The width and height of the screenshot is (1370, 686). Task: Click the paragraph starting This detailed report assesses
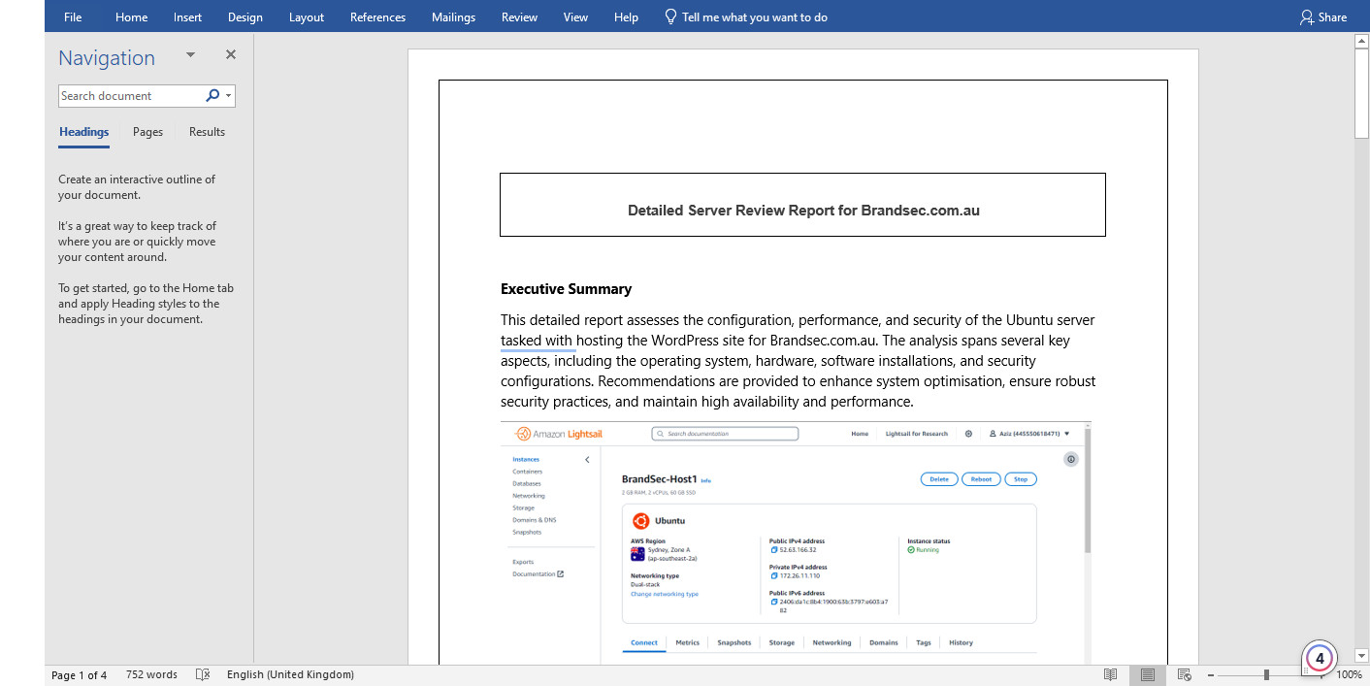tap(799, 361)
